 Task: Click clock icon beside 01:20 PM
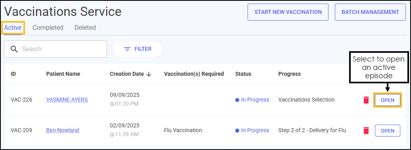(112, 104)
